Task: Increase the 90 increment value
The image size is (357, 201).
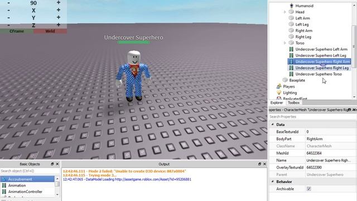Action: (x=59, y=2)
